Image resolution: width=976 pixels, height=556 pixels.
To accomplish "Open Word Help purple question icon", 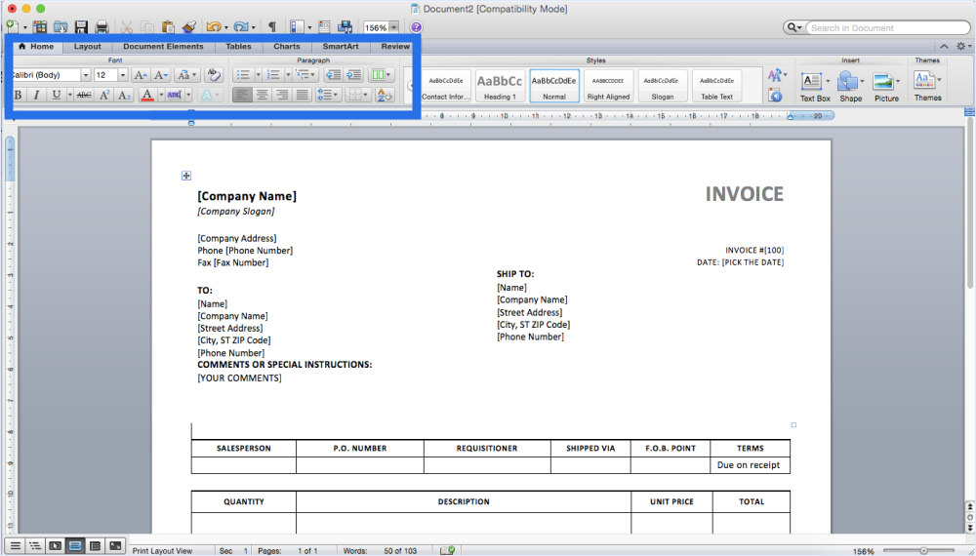I will [416, 27].
